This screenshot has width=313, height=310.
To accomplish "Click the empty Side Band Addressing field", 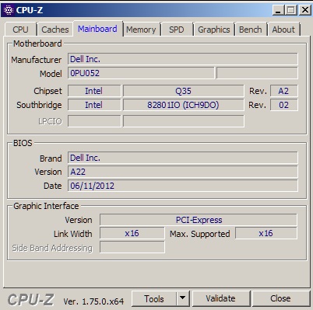I will pyautogui.click(x=132, y=247).
